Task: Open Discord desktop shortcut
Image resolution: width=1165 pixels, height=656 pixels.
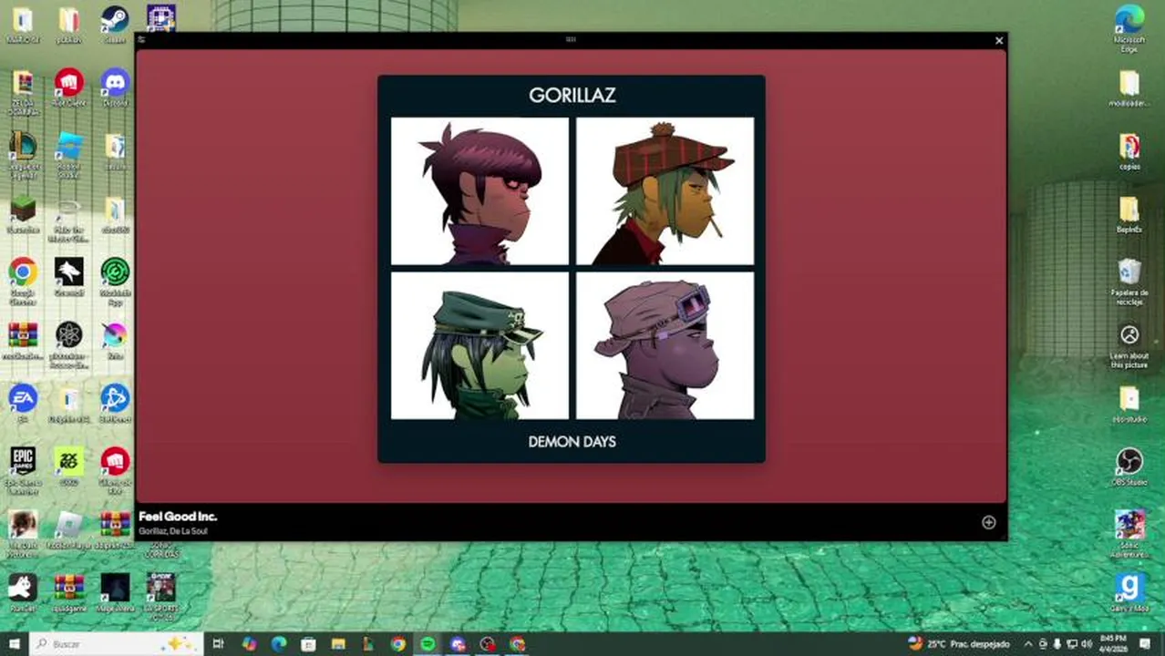Action: coord(115,87)
